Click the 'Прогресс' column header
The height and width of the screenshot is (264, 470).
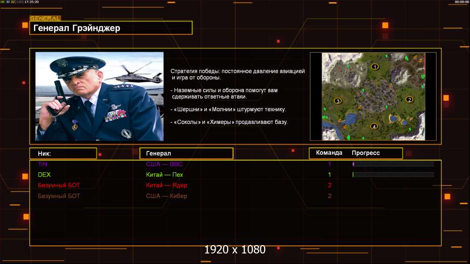pyautogui.click(x=366, y=153)
